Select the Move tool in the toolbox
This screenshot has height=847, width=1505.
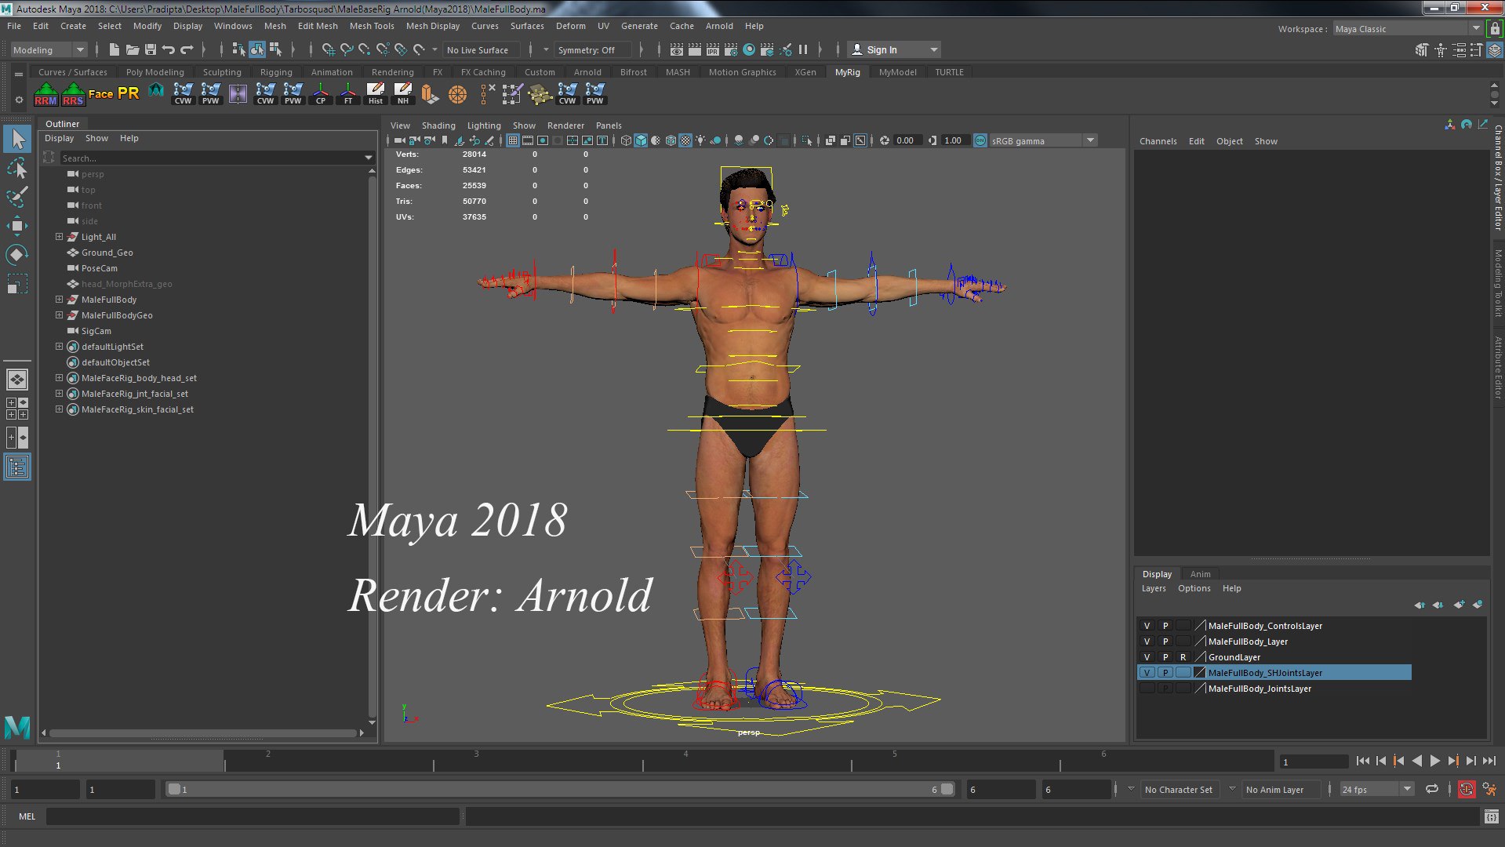(16, 226)
